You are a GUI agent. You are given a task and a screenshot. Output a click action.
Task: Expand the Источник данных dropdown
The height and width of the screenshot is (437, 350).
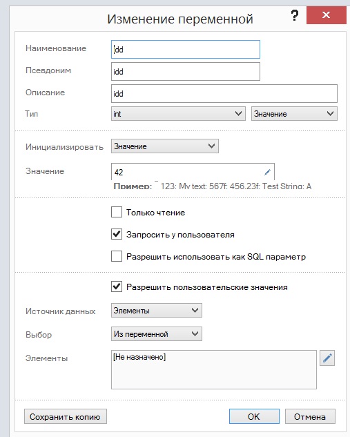(157, 311)
